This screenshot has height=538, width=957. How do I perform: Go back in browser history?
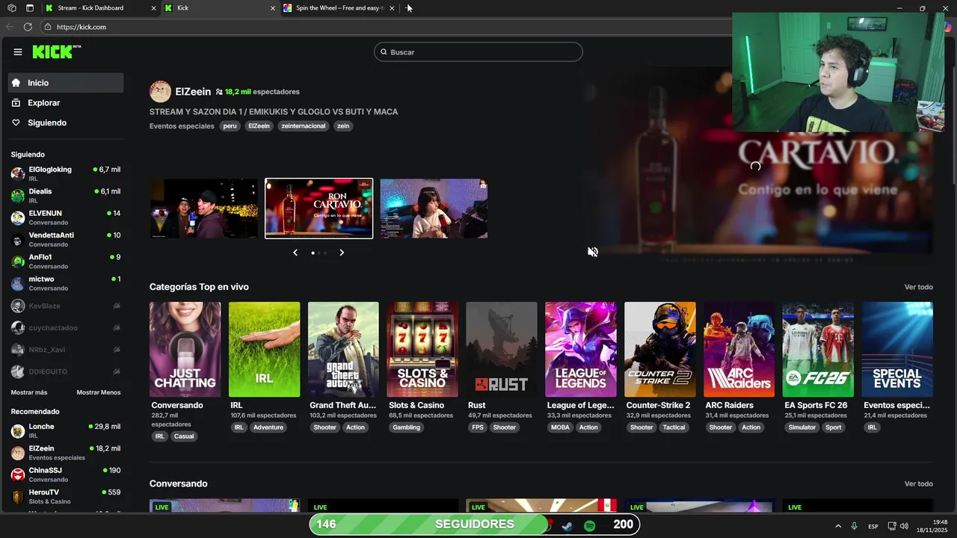coord(10,27)
